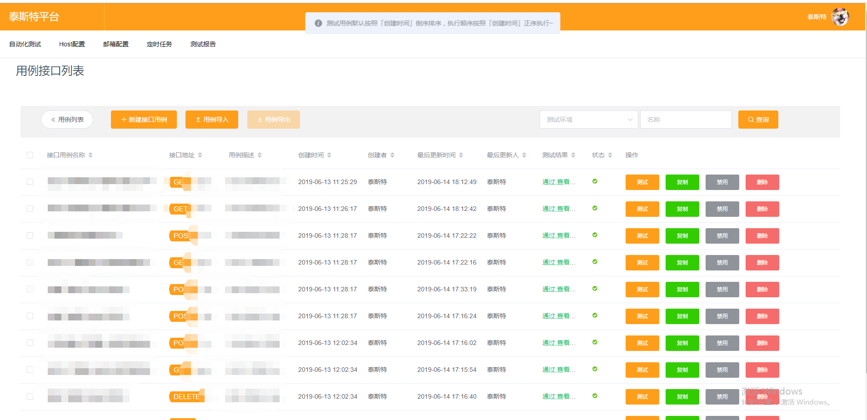Sort by 创建时间 column arrows
Image resolution: width=867 pixels, height=420 pixels.
[x=329, y=155]
